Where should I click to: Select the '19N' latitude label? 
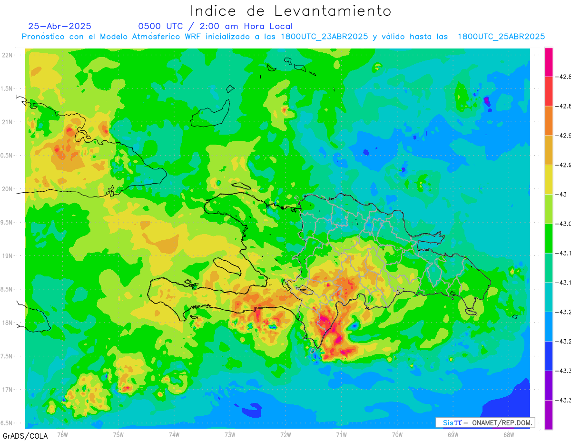tap(8, 256)
